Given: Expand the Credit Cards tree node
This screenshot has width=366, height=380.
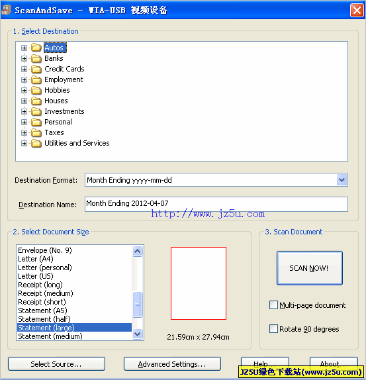Looking at the screenshot, I should [x=24, y=69].
